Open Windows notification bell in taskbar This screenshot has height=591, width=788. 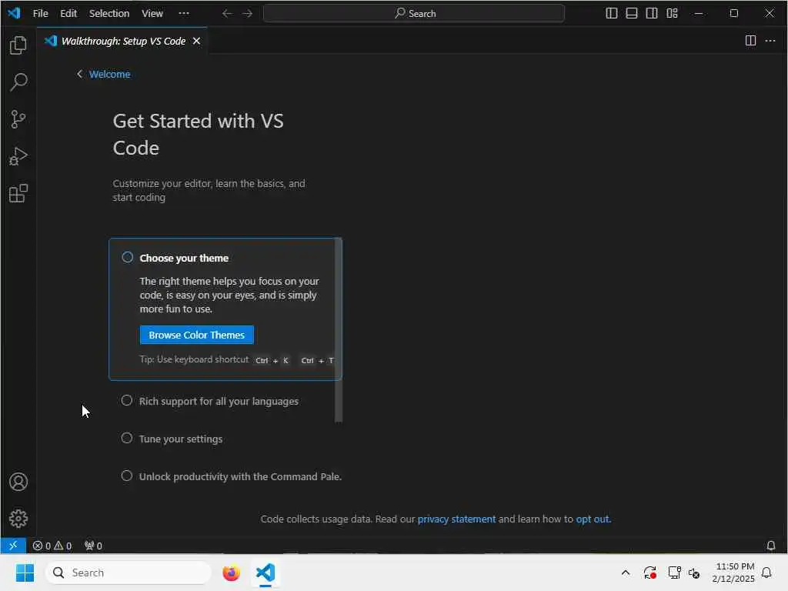tap(767, 573)
